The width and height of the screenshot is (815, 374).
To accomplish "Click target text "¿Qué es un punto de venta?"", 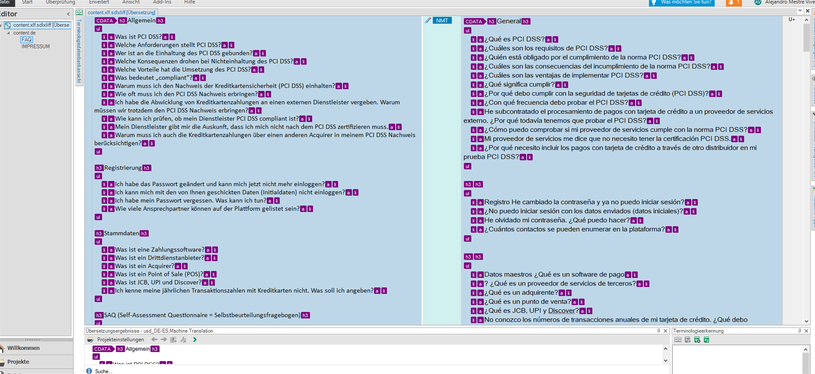I will tap(527, 302).
